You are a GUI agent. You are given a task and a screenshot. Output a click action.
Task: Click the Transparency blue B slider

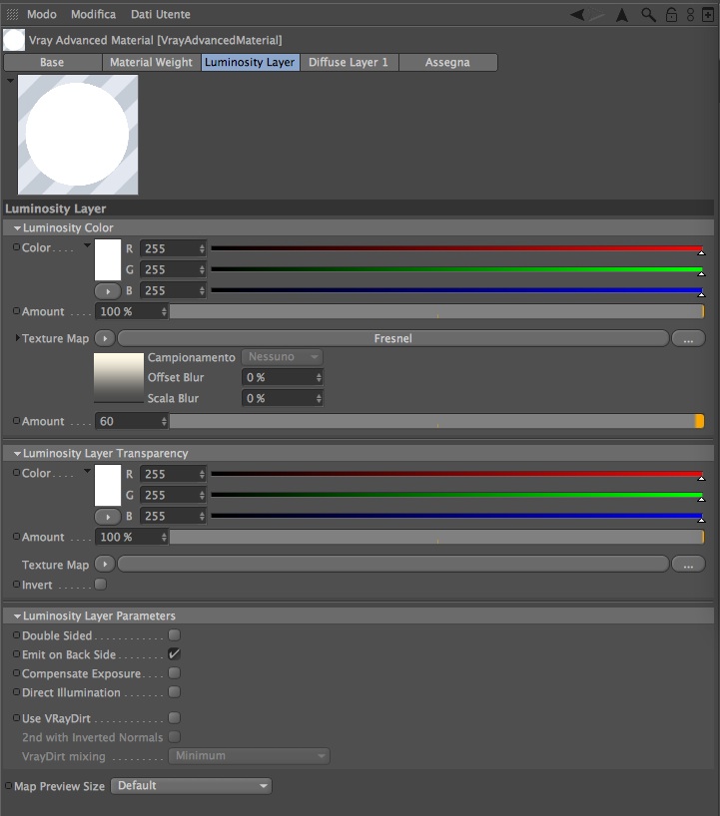click(x=457, y=517)
